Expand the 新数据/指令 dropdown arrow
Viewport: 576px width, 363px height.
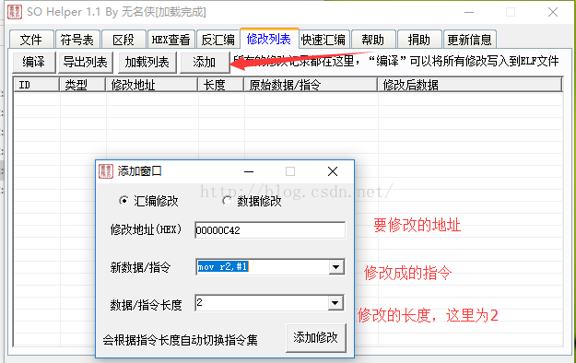pyautogui.click(x=336, y=267)
